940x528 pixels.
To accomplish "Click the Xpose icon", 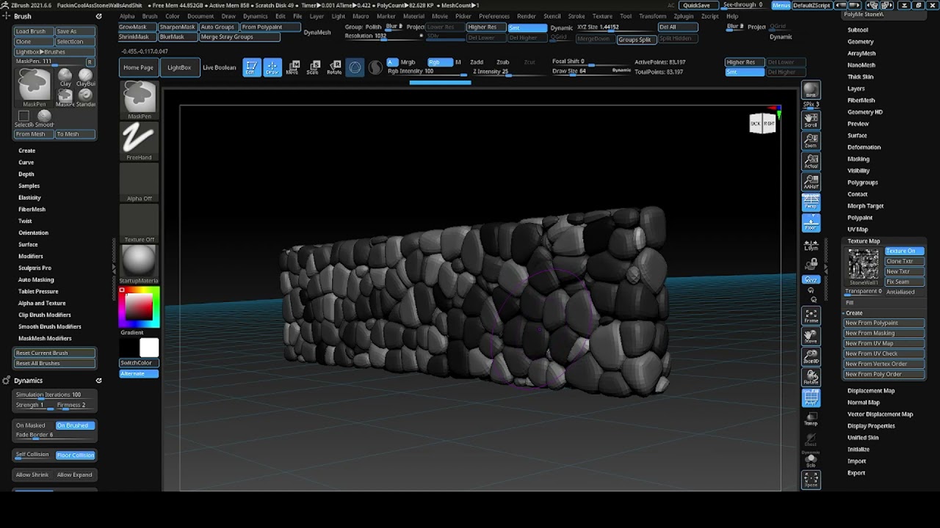I will pos(811,480).
